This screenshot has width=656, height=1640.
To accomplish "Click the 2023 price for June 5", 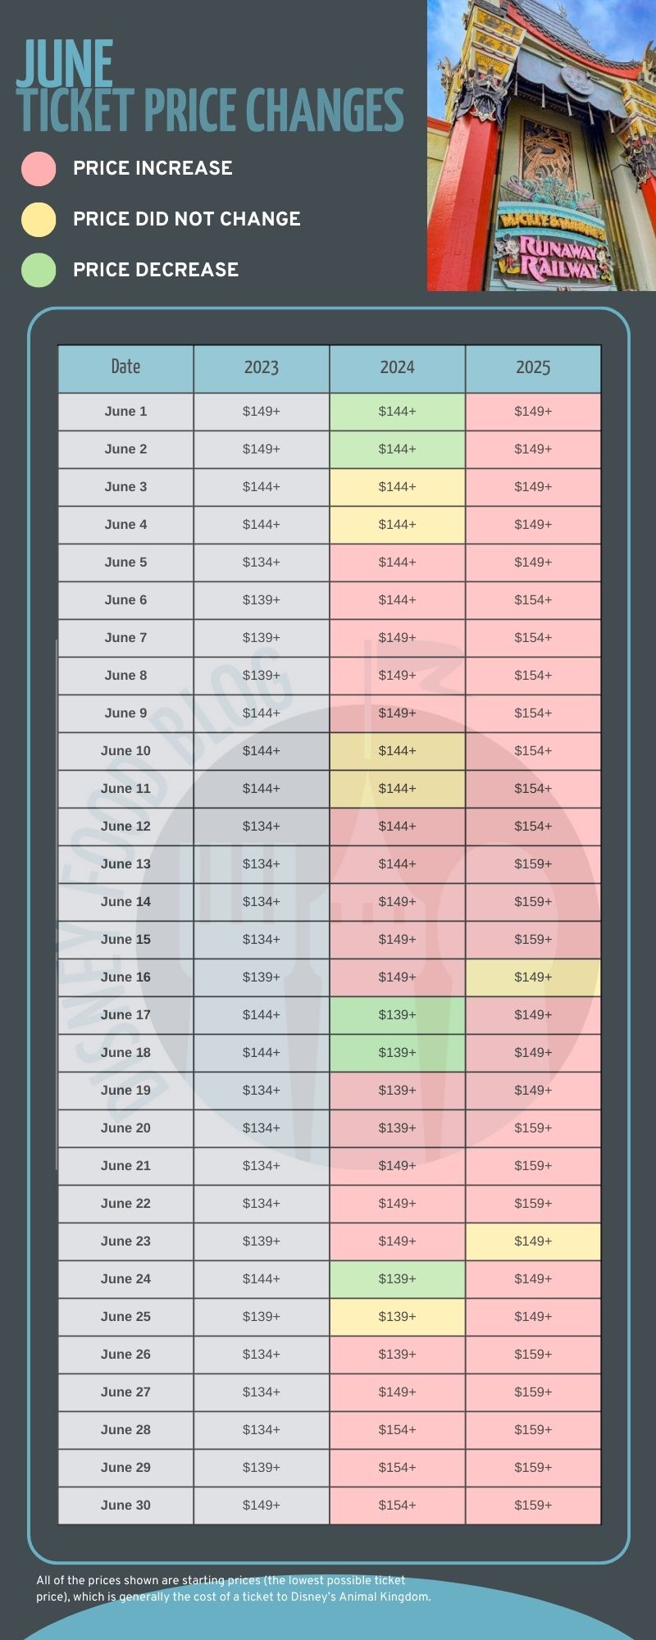I will [x=262, y=563].
